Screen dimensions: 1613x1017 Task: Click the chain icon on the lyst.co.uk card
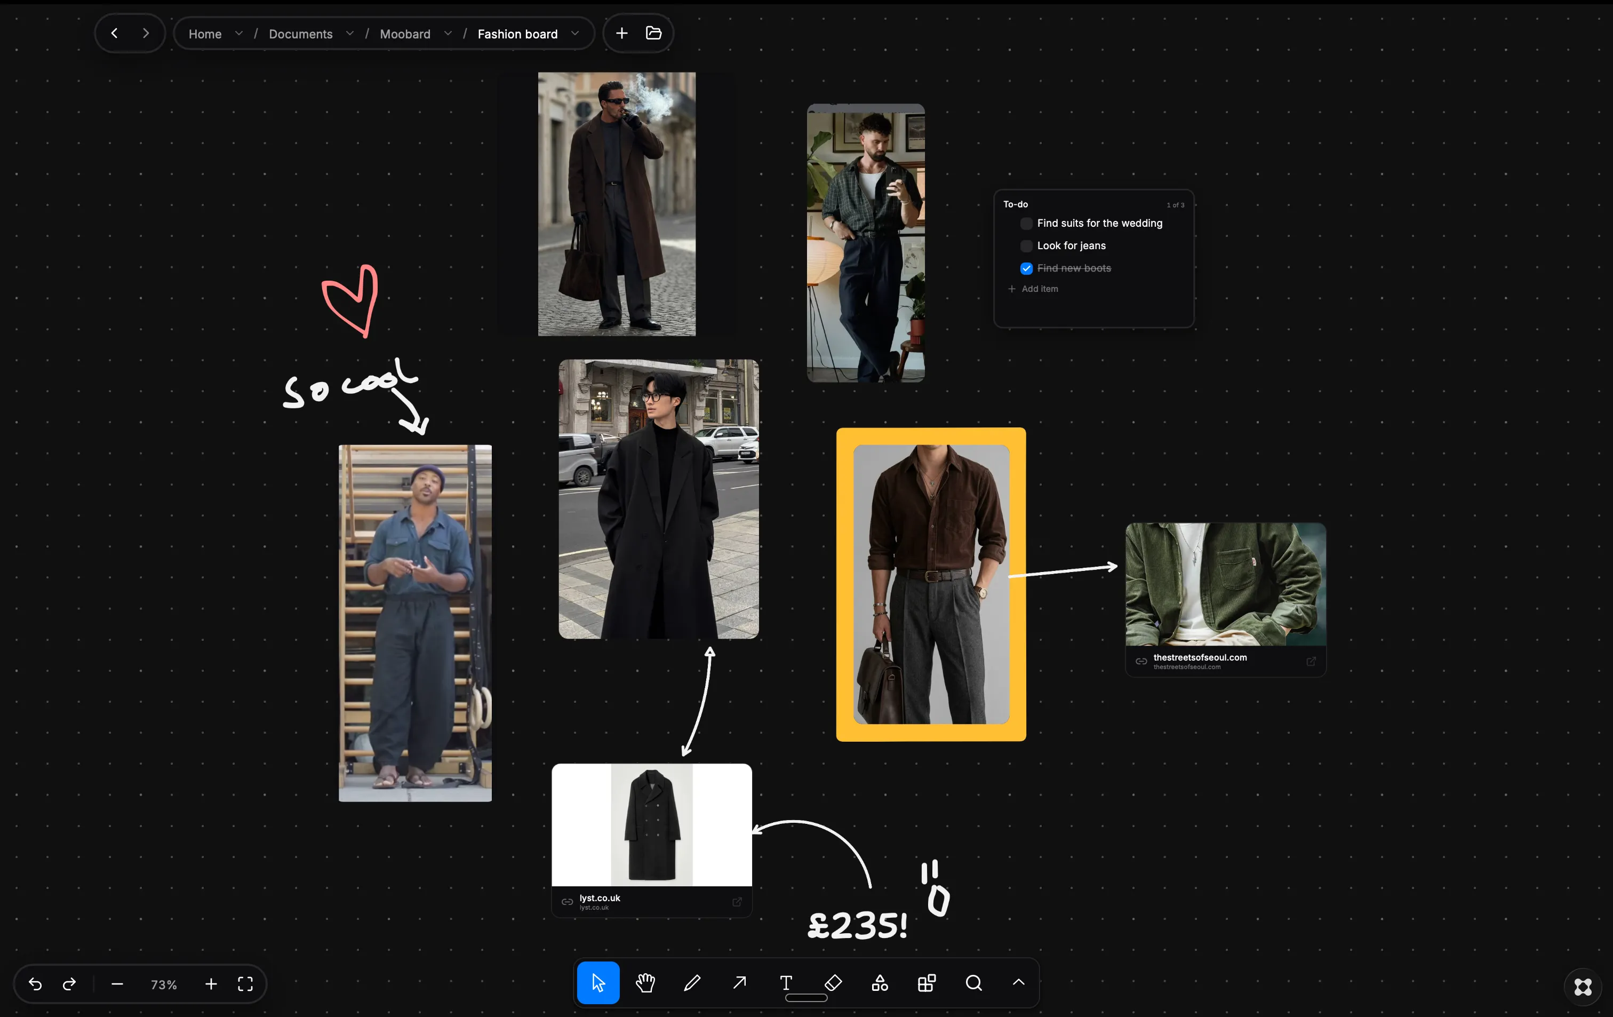[x=568, y=902]
